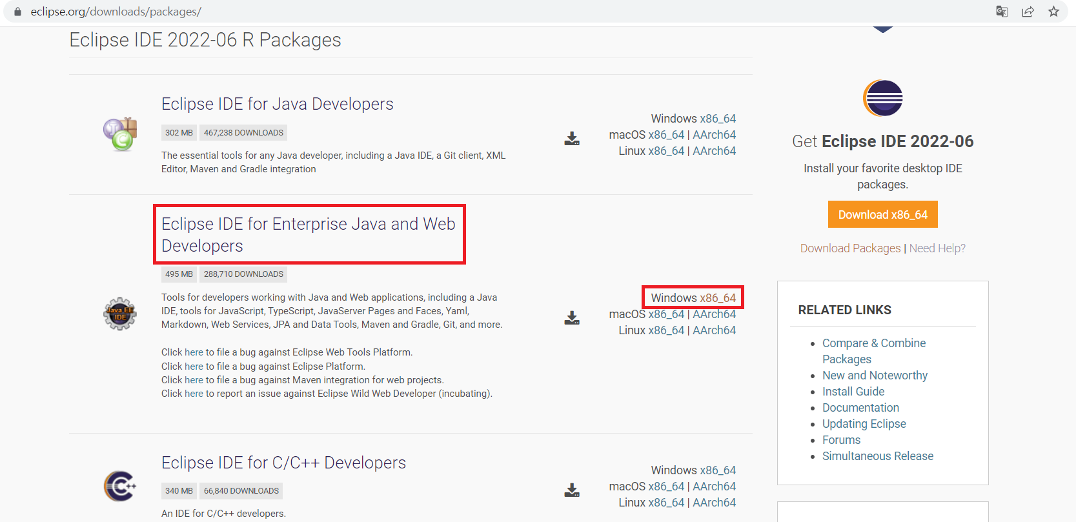1076x522 pixels.
Task: Click the orange Download x86_64 button
Action: click(882, 214)
